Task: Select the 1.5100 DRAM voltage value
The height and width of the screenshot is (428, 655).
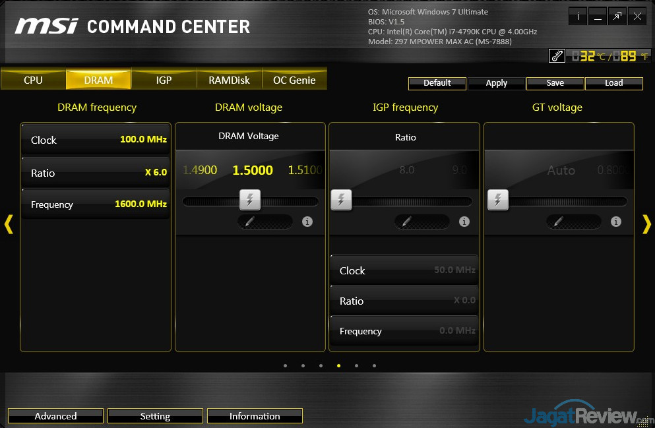Action: click(305, 170)
